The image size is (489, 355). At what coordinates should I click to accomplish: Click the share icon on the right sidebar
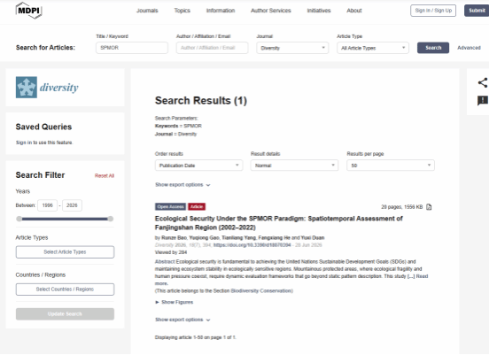point(483,82)
